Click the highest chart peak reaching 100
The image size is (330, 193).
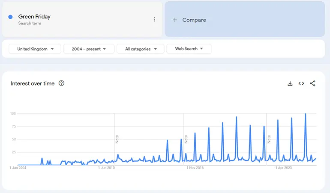click(305, 114)
